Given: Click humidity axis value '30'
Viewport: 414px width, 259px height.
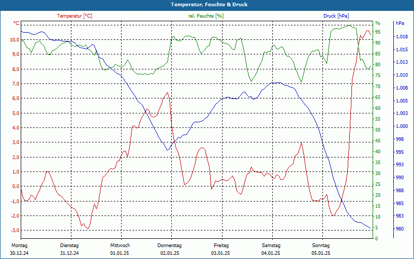Looking at the screenshot, I should [378, 174].
